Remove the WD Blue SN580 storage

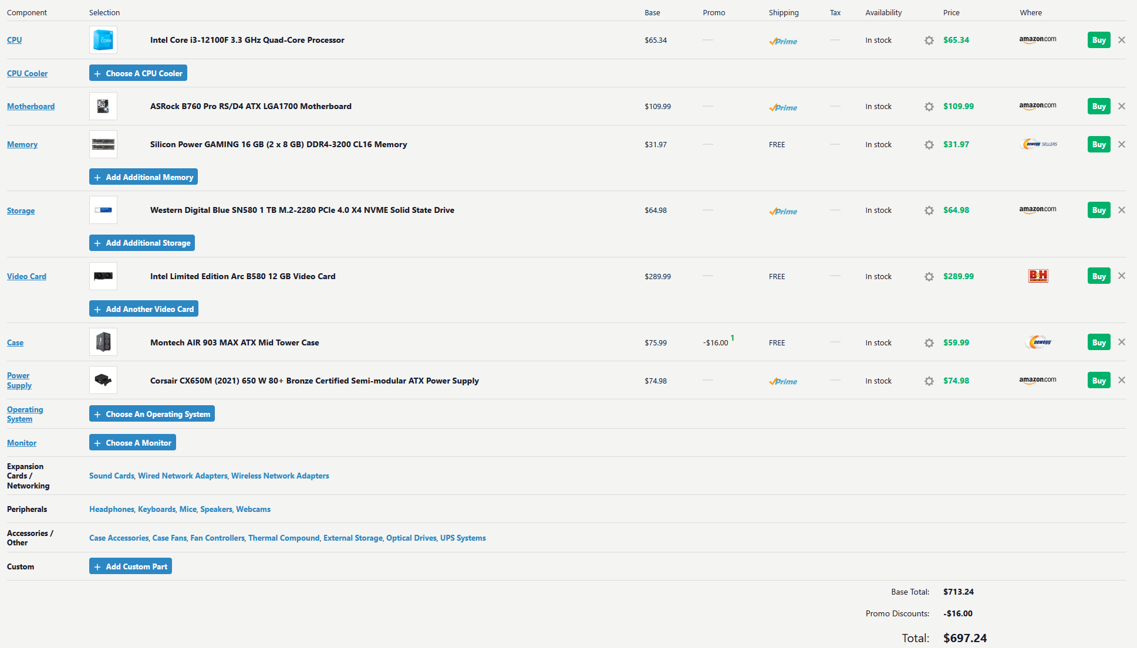pyautogui.click(x=1122, y=210)
